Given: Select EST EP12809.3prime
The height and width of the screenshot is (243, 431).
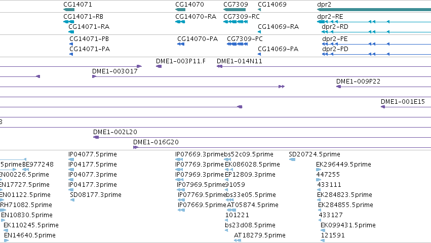Looking at the screenshot, I should point(250,175).
